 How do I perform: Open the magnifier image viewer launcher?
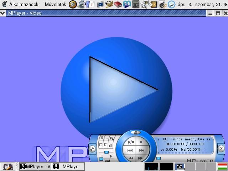pos(144,4)
